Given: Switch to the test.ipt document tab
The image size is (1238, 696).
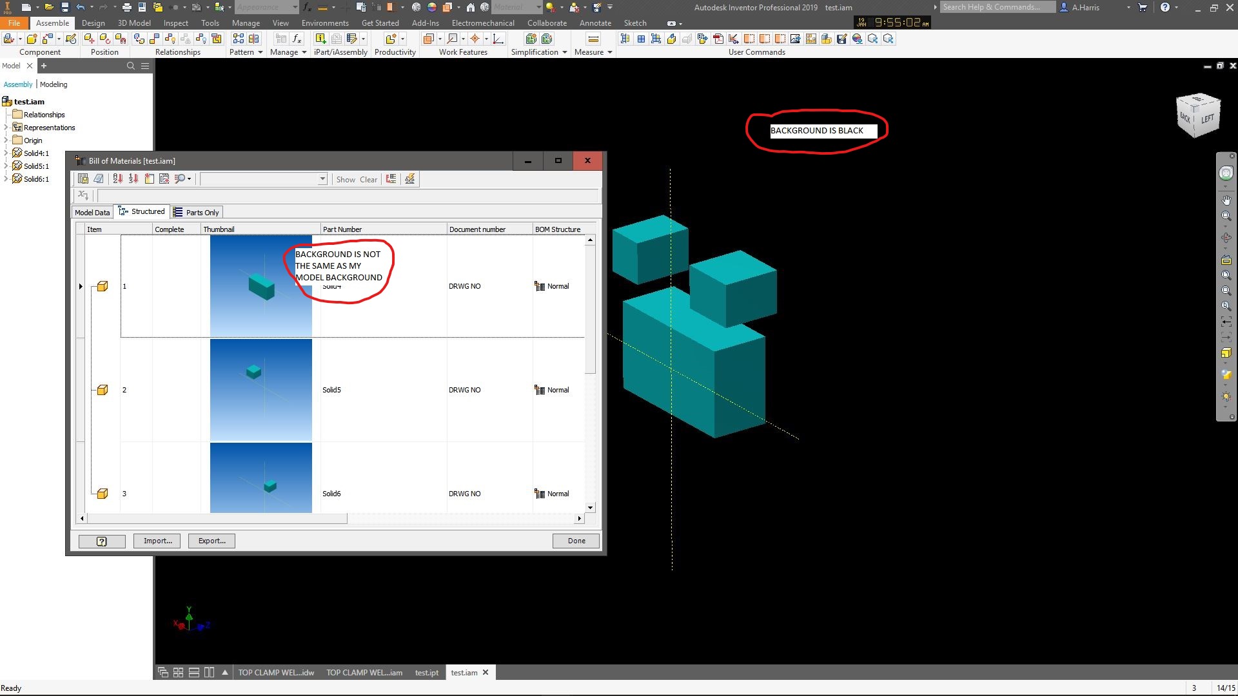Looking at the screenshot, I should coord(426,673).
